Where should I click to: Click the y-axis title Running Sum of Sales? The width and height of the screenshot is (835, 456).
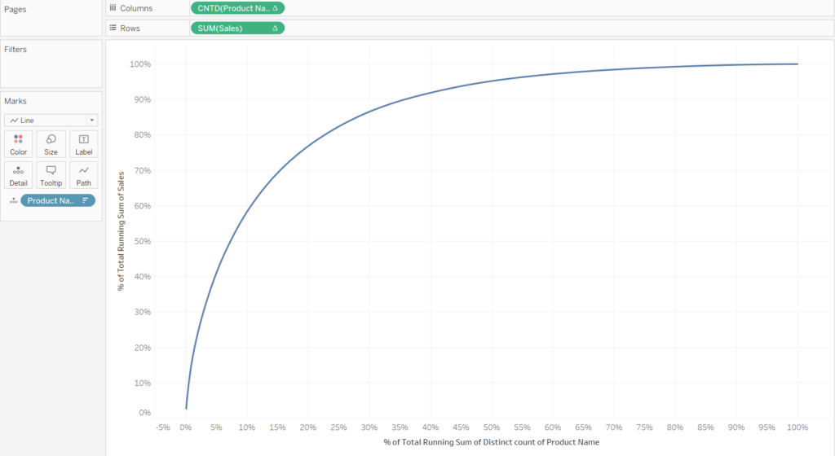point(121,231)
